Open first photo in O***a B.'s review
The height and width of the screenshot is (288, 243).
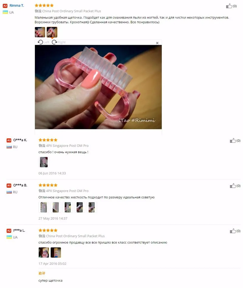[x=44, y=207]
